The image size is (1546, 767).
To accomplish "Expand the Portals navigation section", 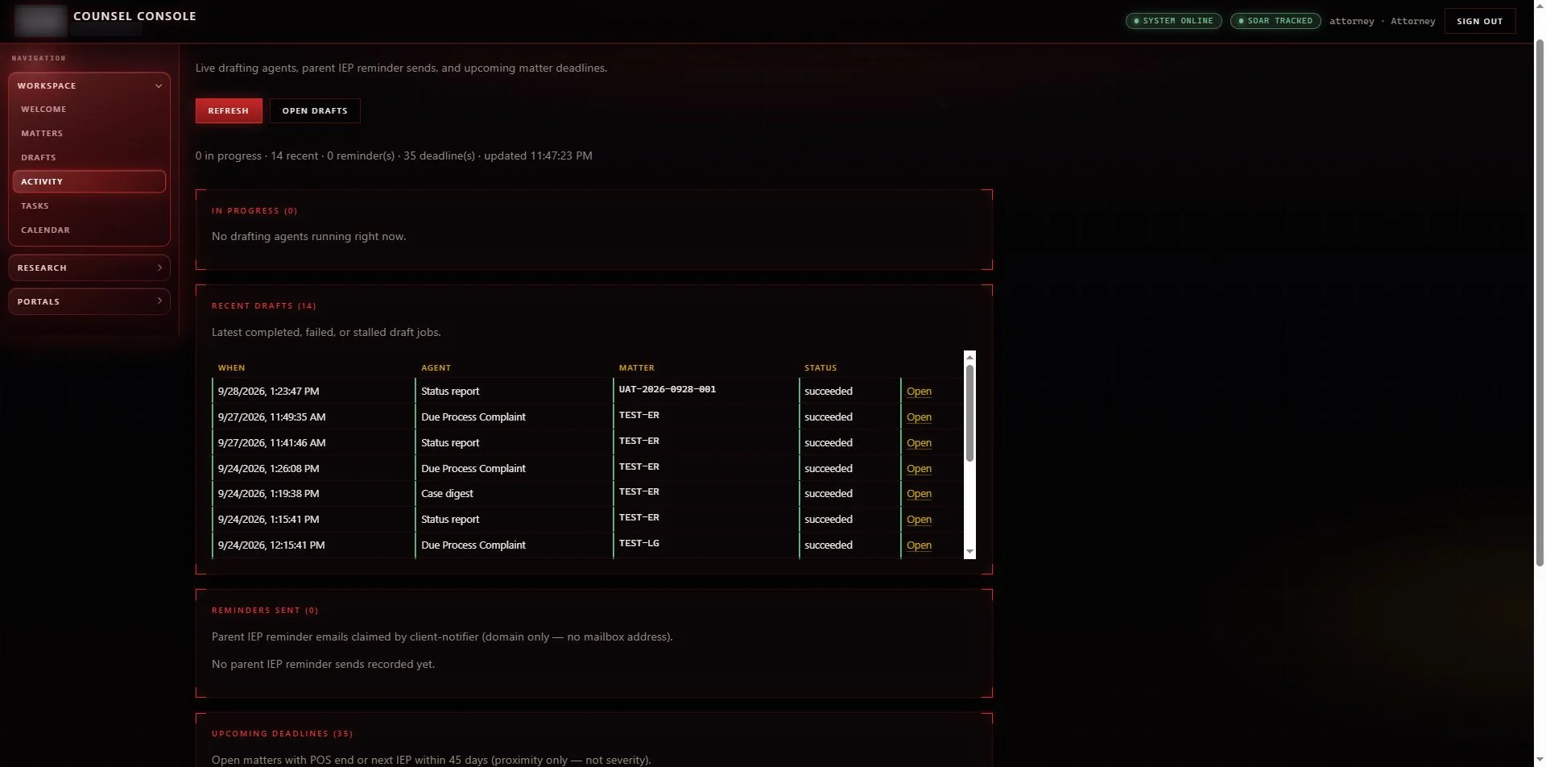I will coord(89,301).
